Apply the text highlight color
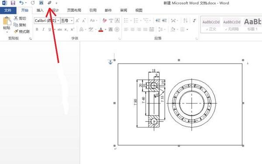Viewport: 262px width, 164px height. coord(91,30)
